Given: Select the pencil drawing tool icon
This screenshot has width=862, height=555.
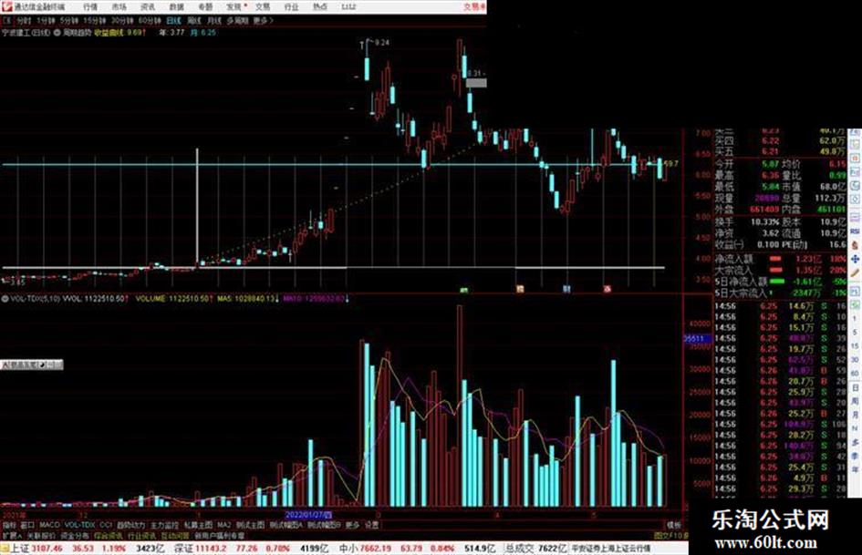Looking at the screenshot, I should [855, 272].
